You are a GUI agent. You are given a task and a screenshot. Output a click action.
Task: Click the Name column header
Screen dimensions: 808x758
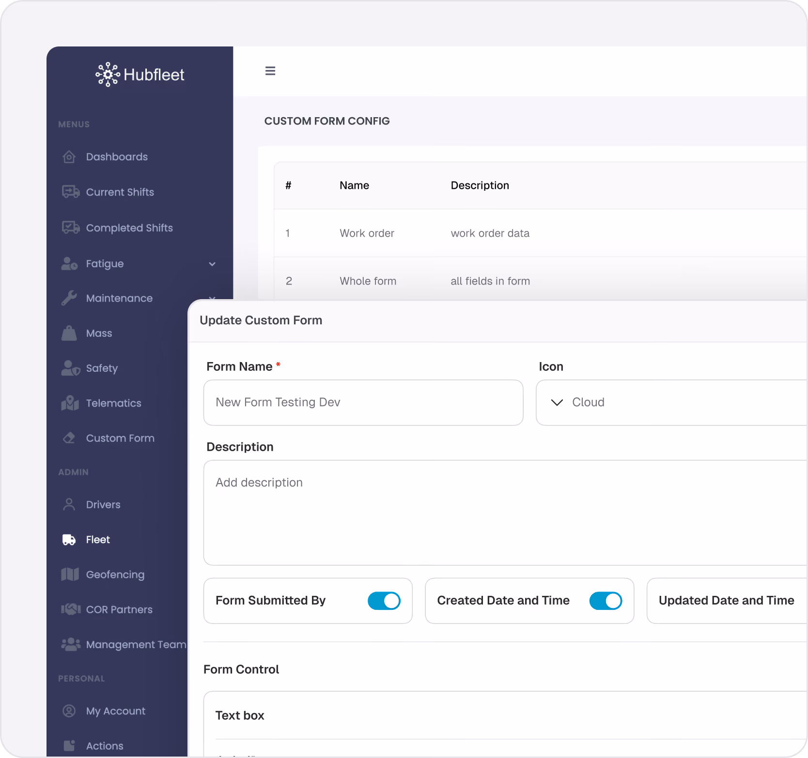coord(354,185)
